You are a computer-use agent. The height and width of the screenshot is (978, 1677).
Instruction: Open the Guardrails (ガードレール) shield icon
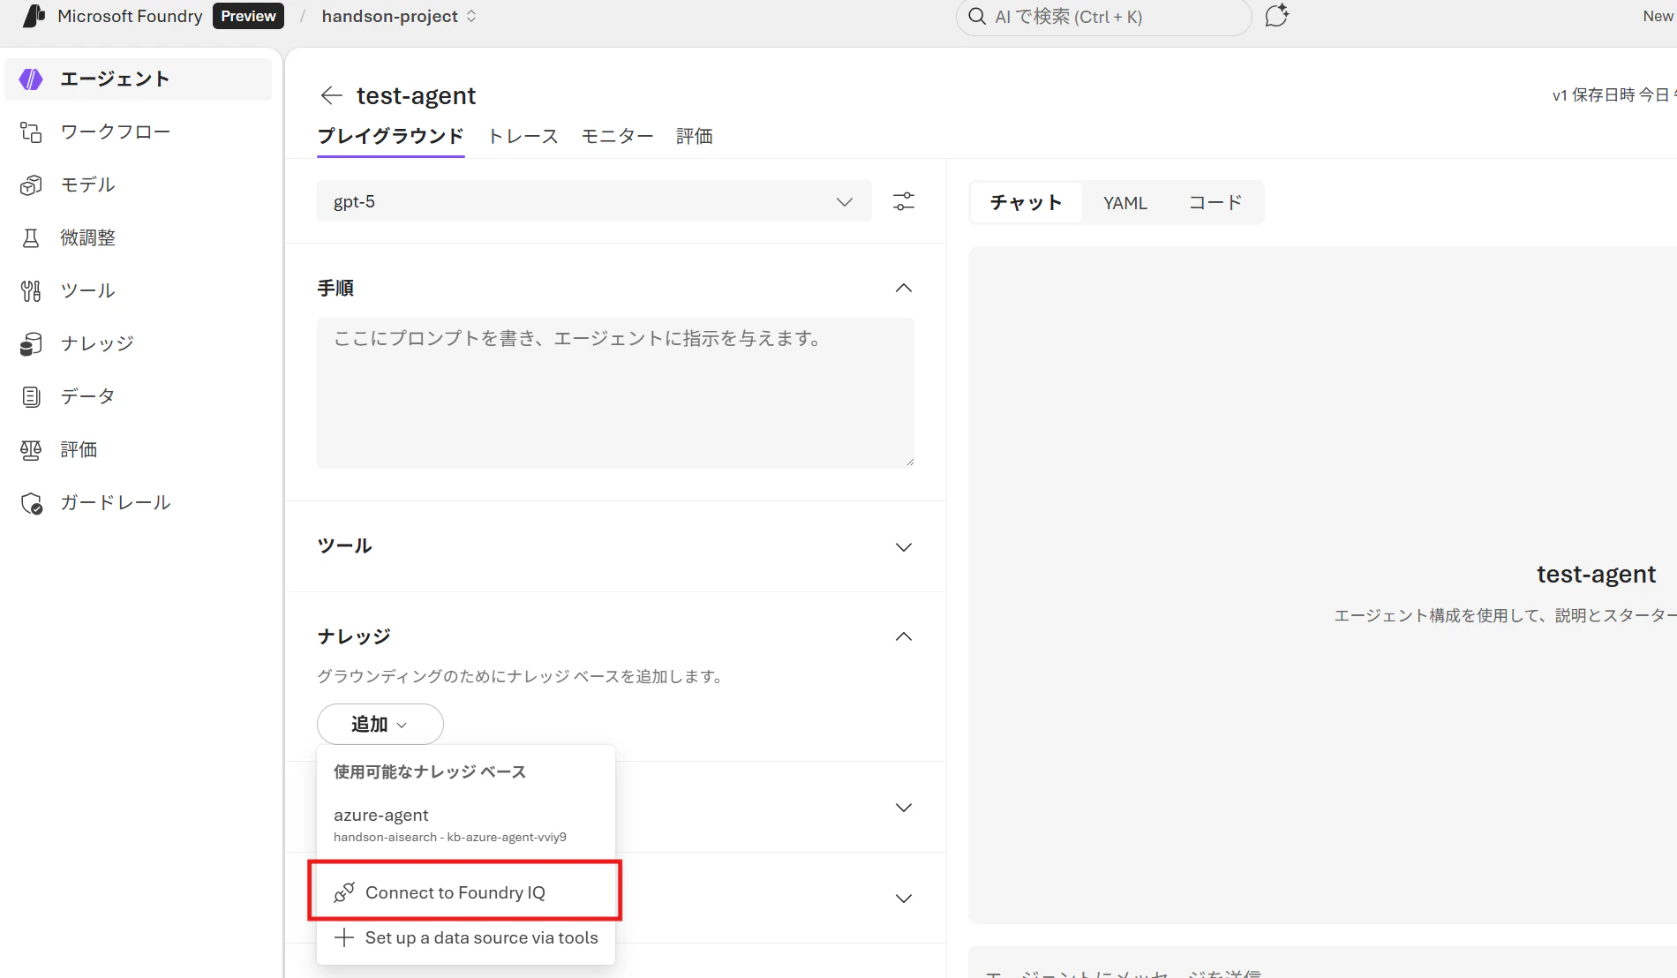31,503
